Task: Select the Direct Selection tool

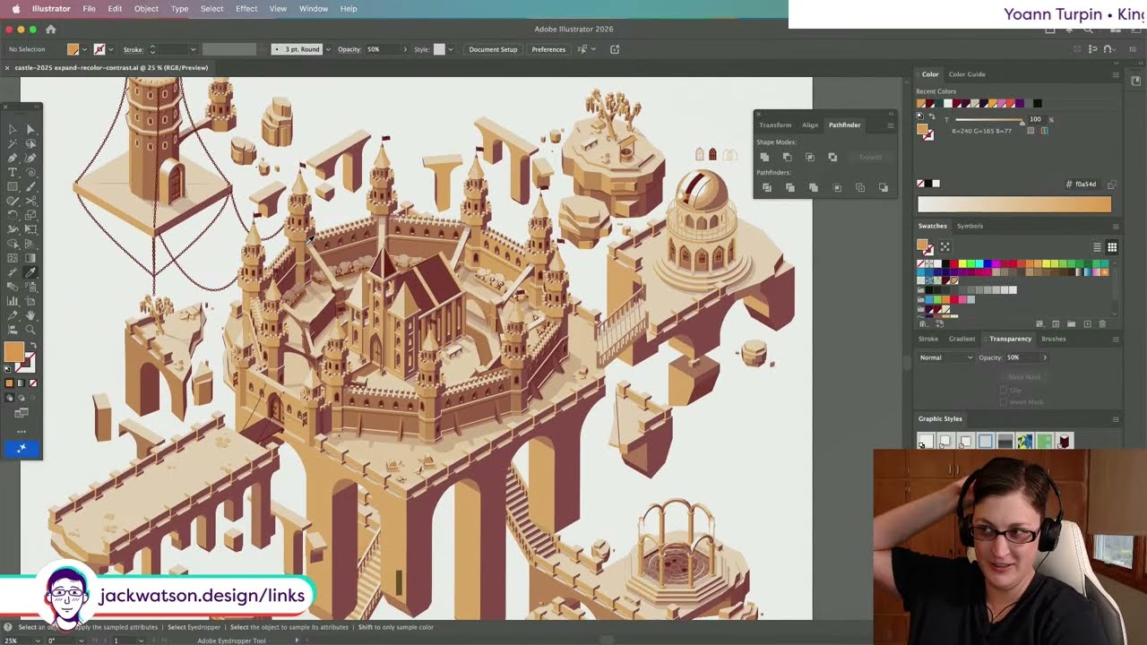Action: [30, 130]
